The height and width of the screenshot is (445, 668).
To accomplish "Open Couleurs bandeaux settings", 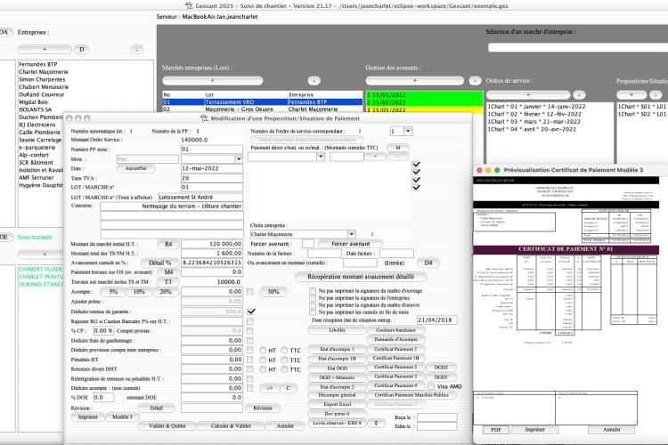I will point(395,330).
